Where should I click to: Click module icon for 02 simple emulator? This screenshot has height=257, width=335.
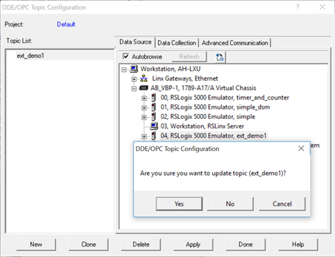click(154, 117)
